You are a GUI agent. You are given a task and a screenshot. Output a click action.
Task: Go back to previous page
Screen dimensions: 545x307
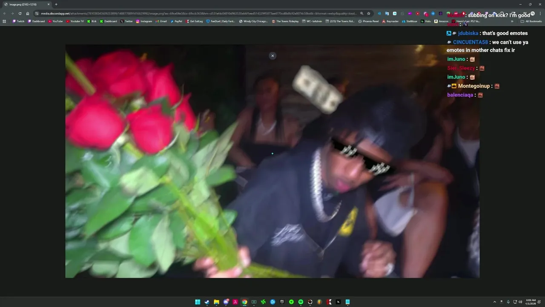click(x=5, y=13)
